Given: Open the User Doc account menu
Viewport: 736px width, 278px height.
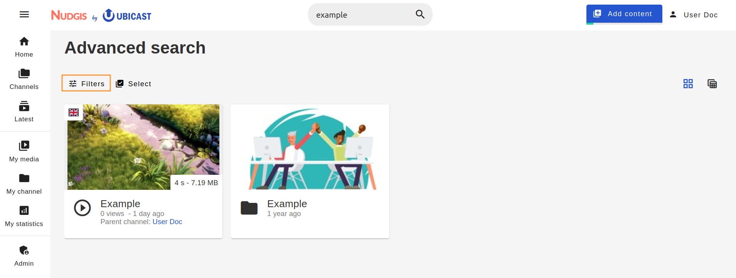Looking at the screenshot, I should (693, 15).
